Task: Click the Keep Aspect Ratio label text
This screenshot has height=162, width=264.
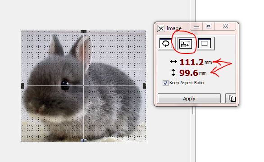Action: 187,83
